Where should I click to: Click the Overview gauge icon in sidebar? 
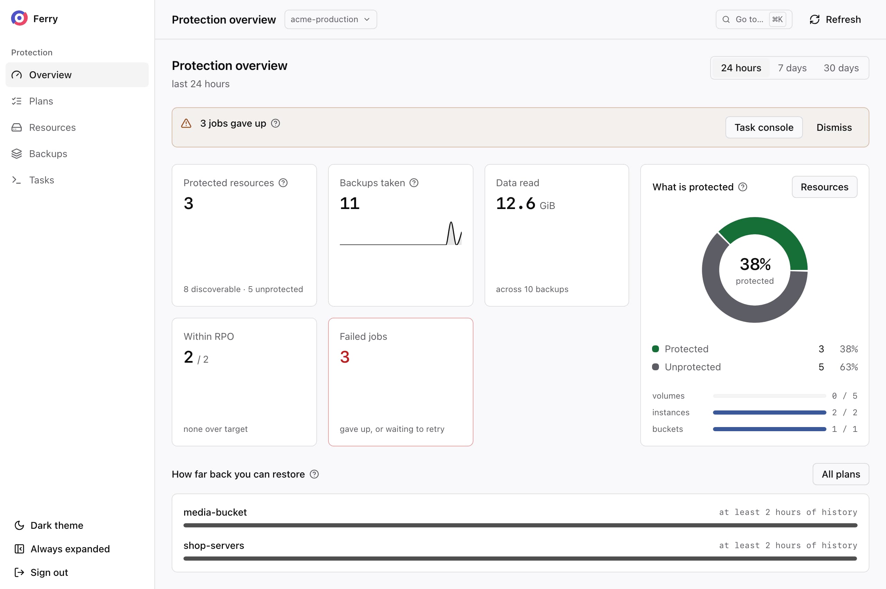click(x=17, y=75)
